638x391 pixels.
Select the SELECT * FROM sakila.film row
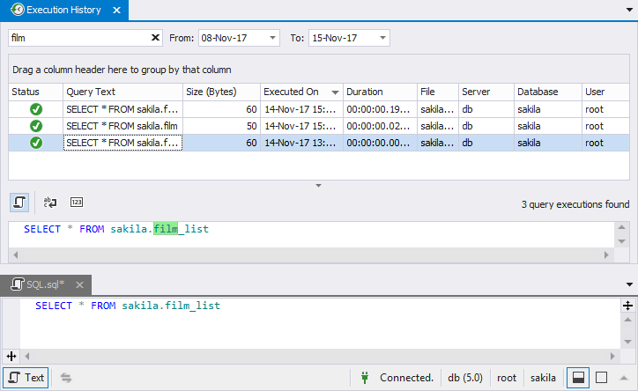point(122,126)
